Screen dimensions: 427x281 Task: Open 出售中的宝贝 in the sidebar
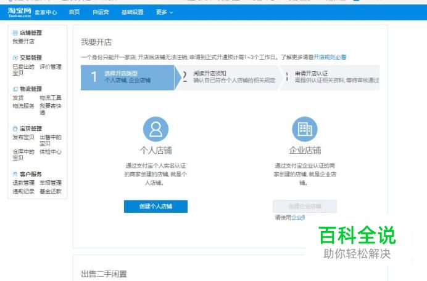[51, 140]
